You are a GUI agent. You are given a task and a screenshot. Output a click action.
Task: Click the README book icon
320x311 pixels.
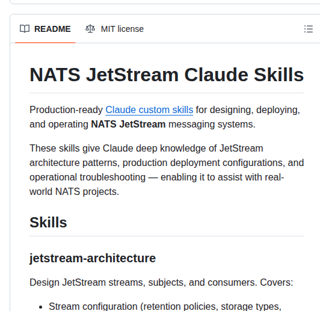tap(25, 29)
